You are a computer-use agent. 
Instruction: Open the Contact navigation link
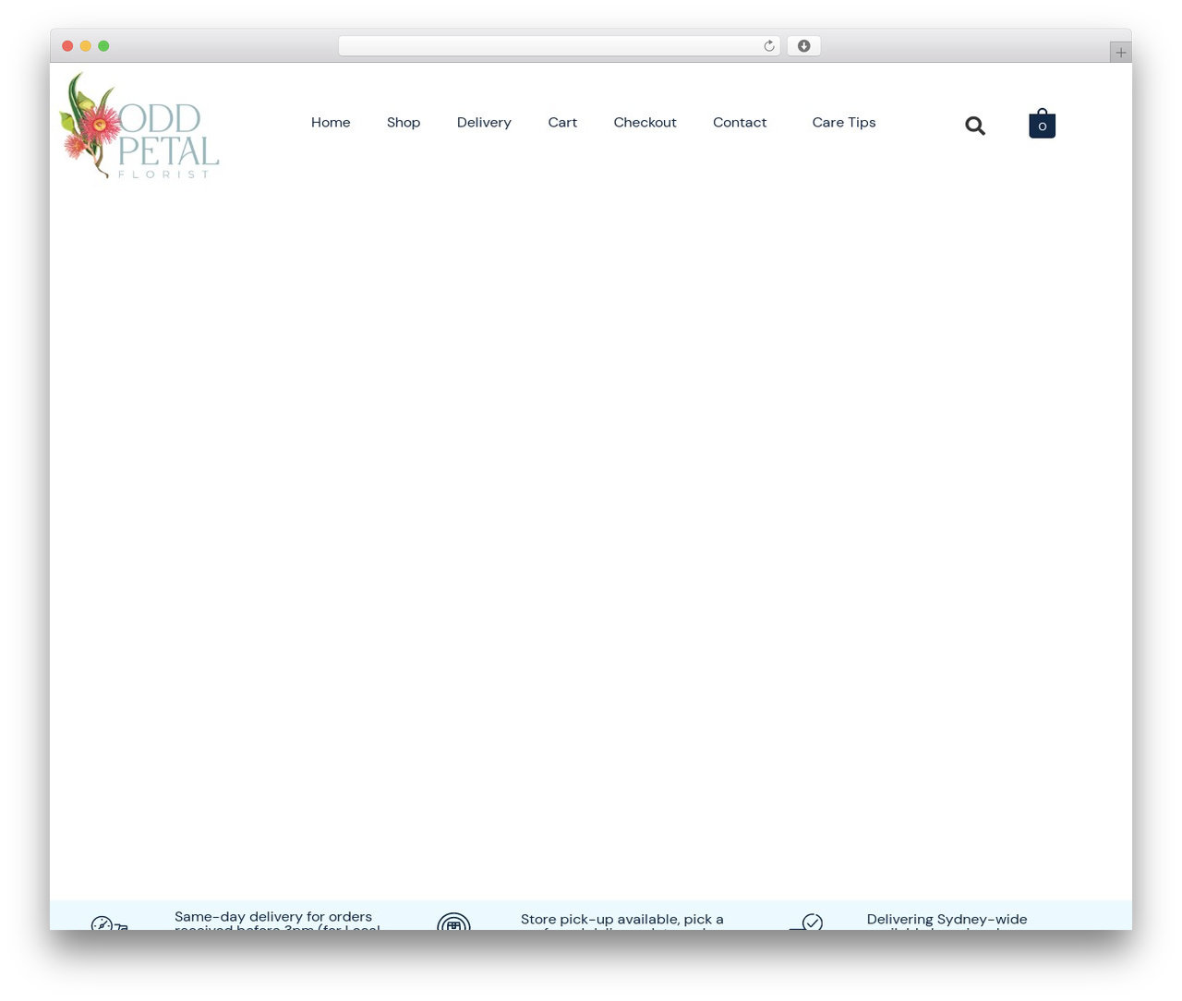pyautogui.click(x=740, y=123)
